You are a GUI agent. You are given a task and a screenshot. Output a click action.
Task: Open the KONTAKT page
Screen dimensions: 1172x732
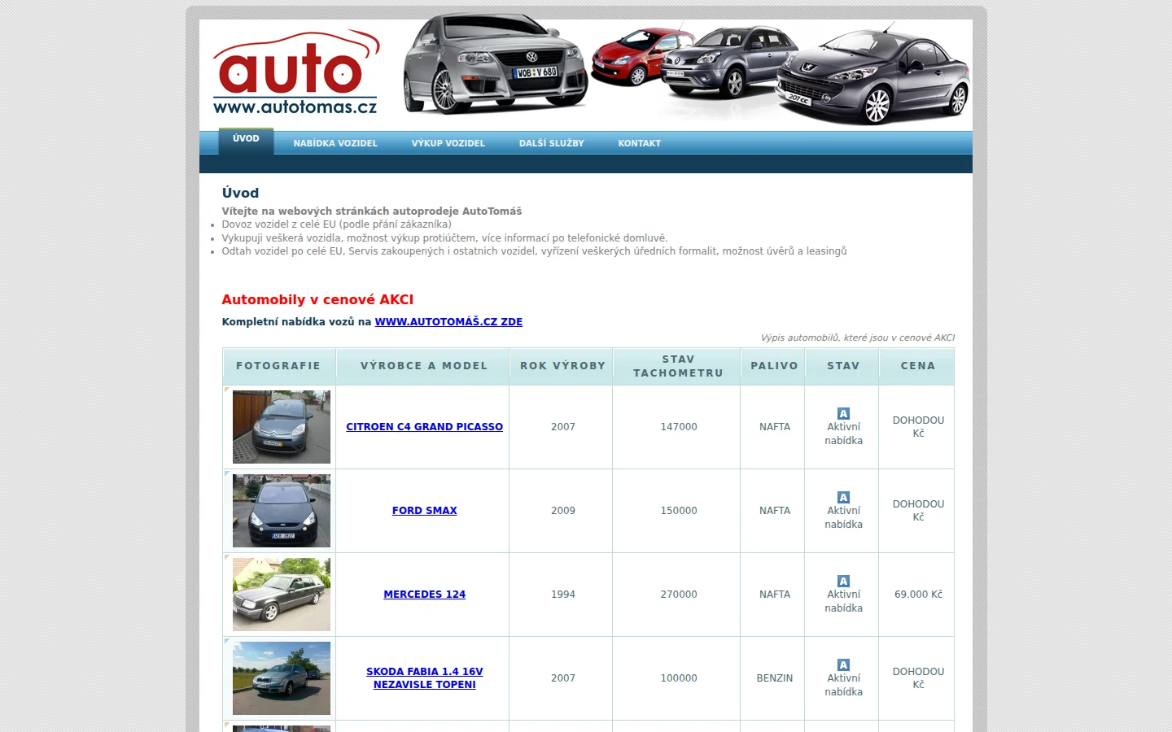tap(639, 143)
